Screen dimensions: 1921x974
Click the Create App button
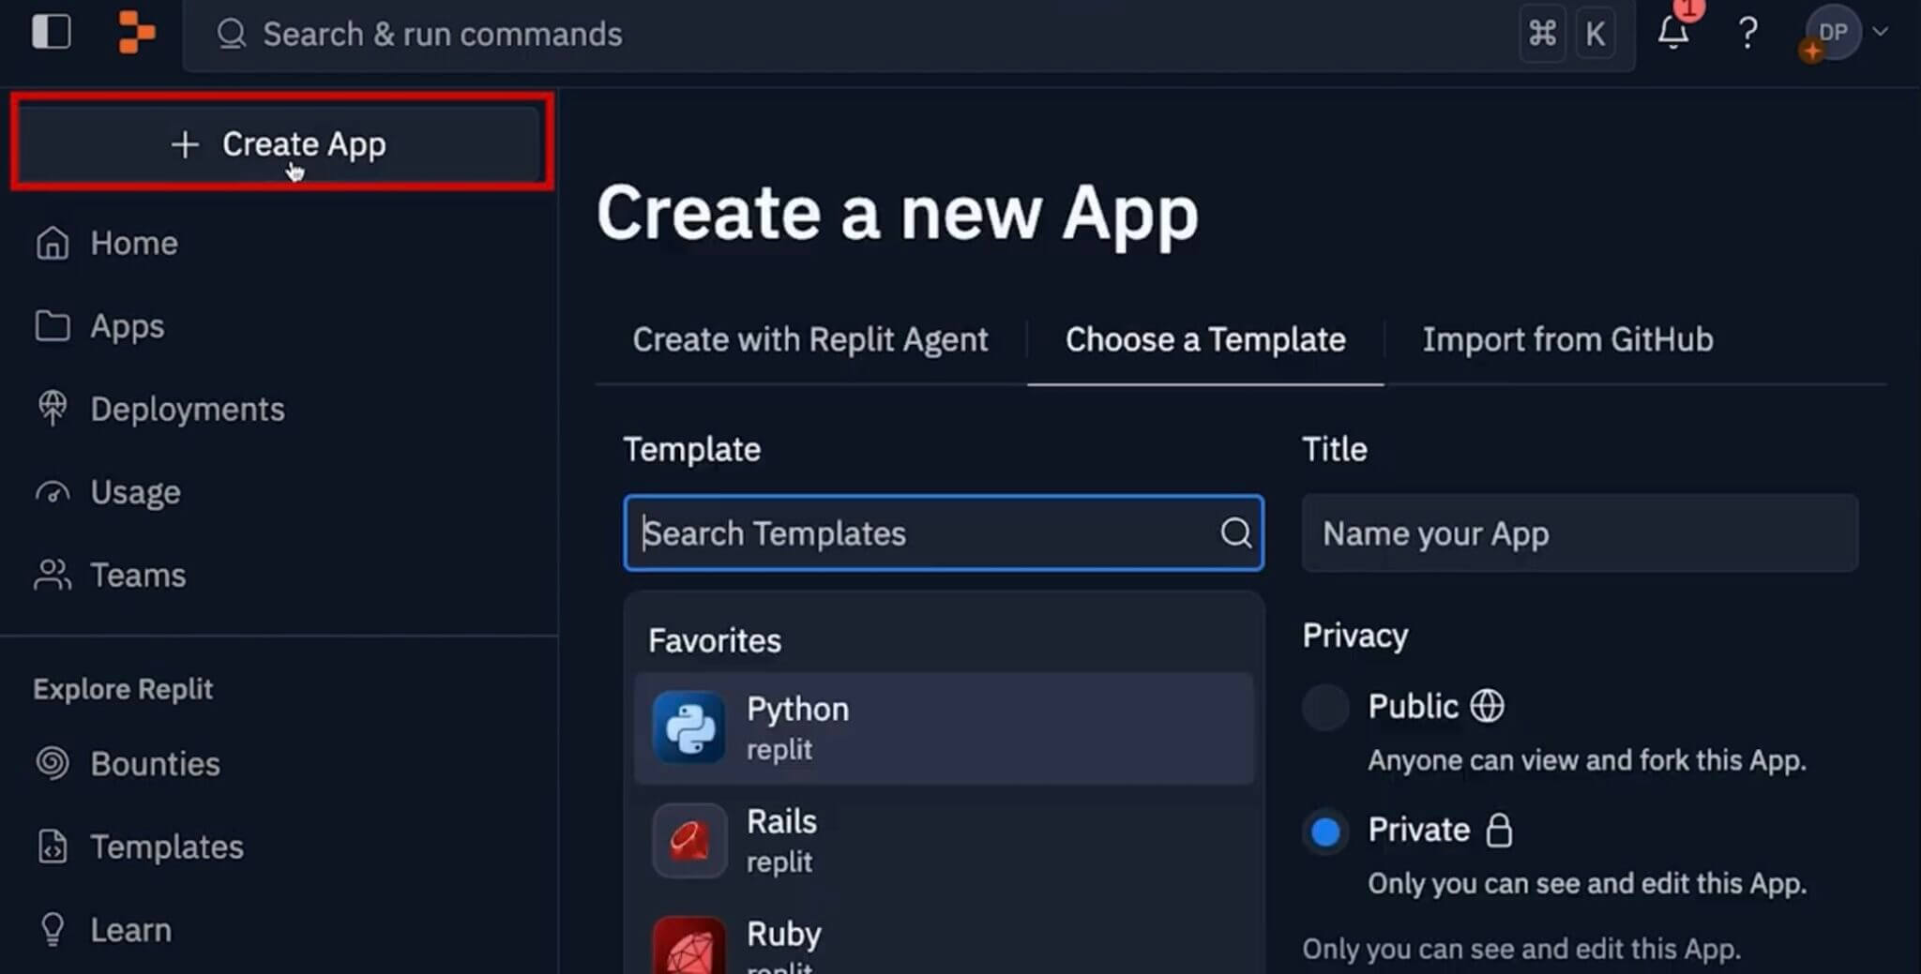point(280,143)
